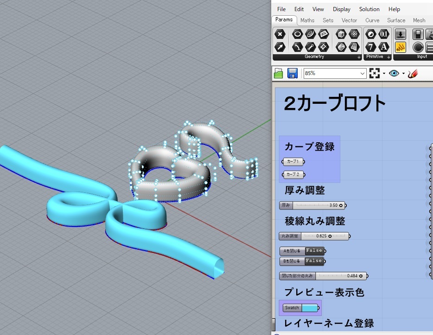The image size is (433, 335).
Task: Choose the Text 'A' parameter icon
Action: 383,47
